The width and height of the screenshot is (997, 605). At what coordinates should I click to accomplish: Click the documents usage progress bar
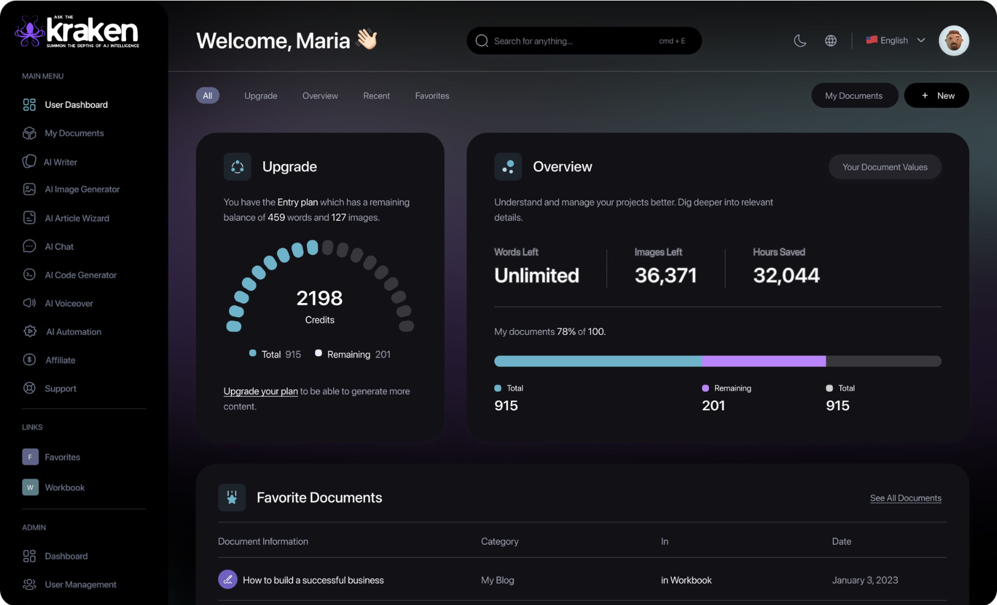click(x=717, y=361)
